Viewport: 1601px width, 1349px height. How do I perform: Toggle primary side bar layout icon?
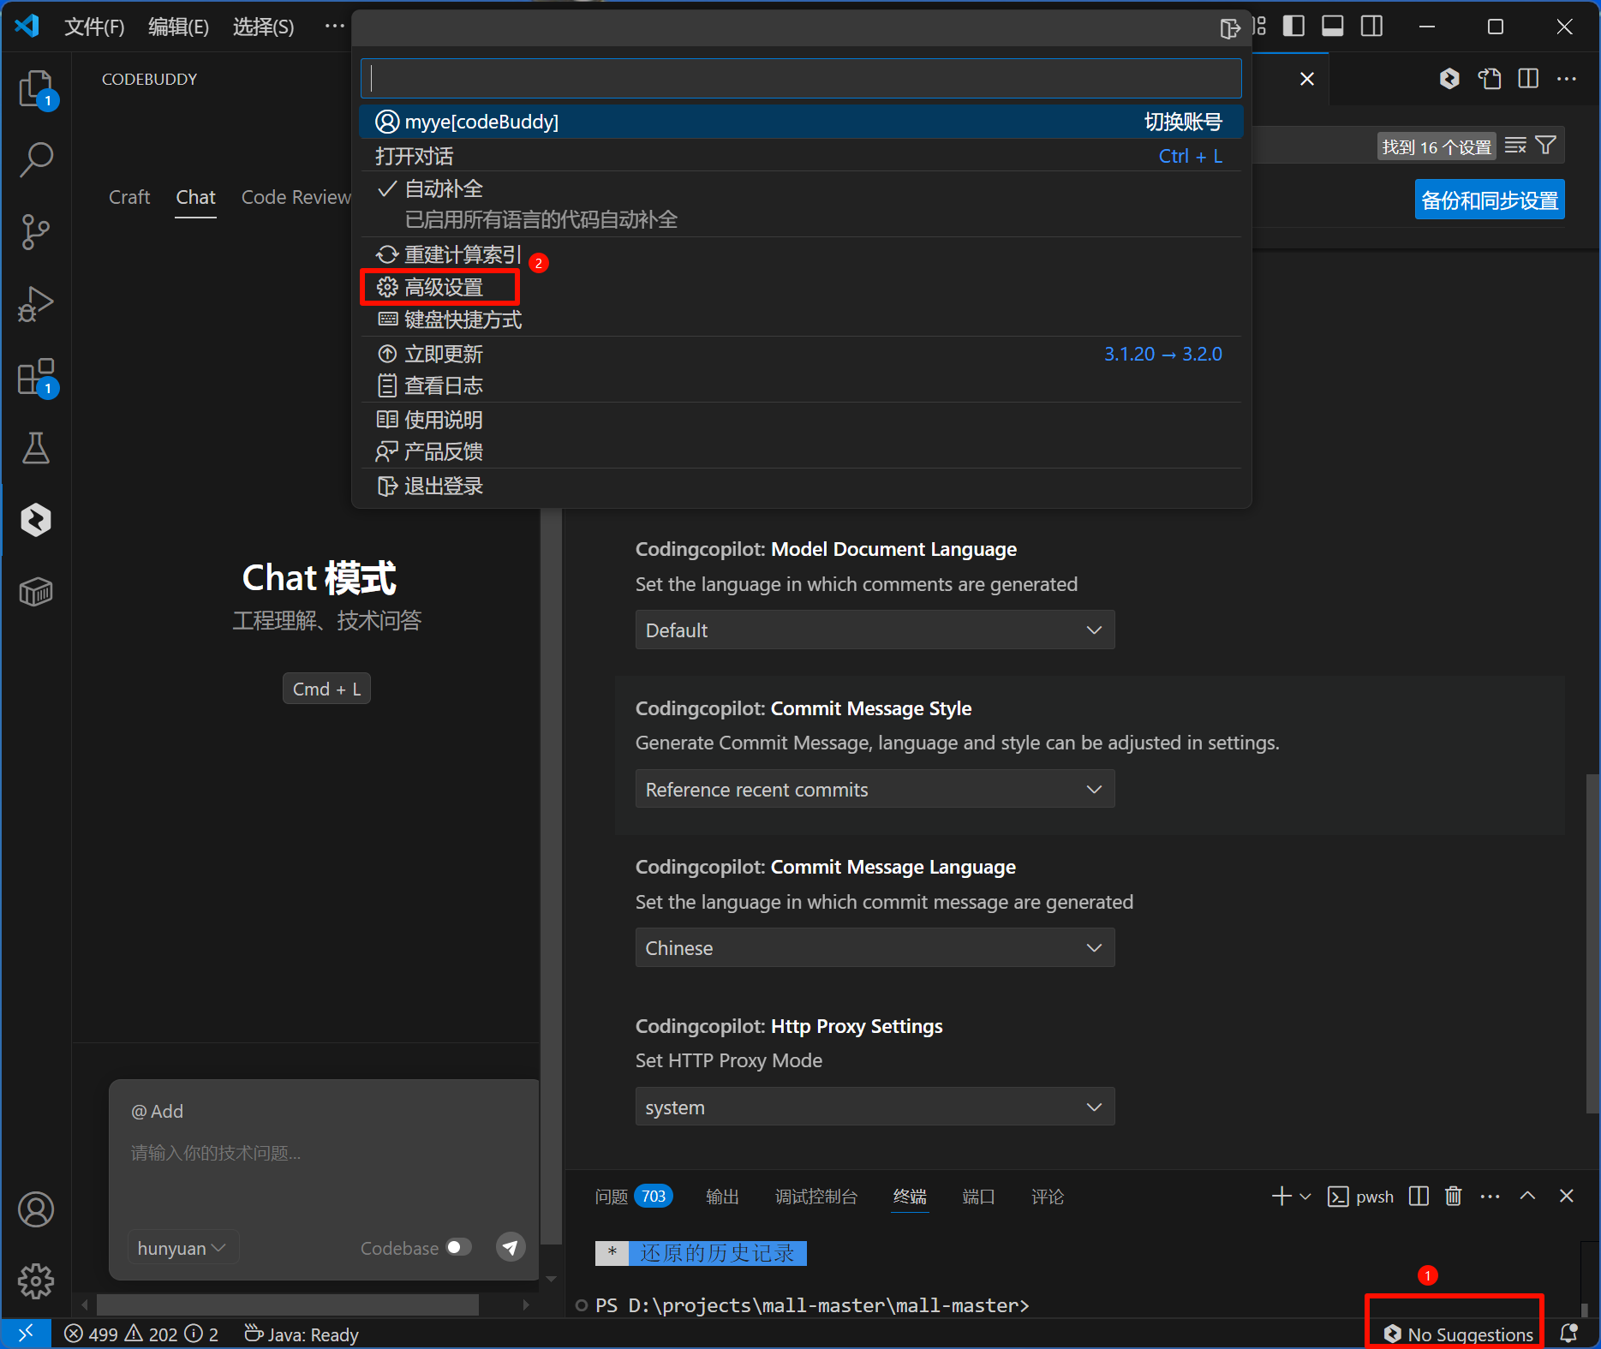pos(1293,27)
